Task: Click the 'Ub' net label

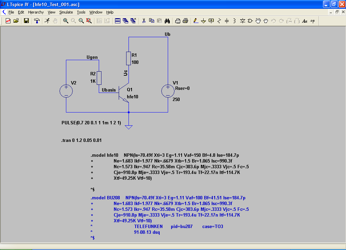Action: (x=167, y=34)
